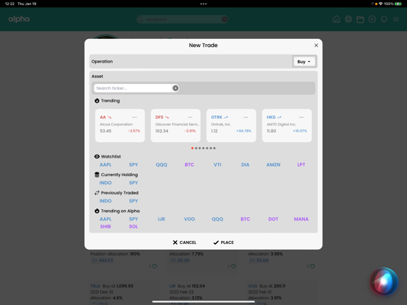This screenshot has height=305, width=407.
Task: Pick QQQ under Trending on Alpha
Action: pos(218,219)
